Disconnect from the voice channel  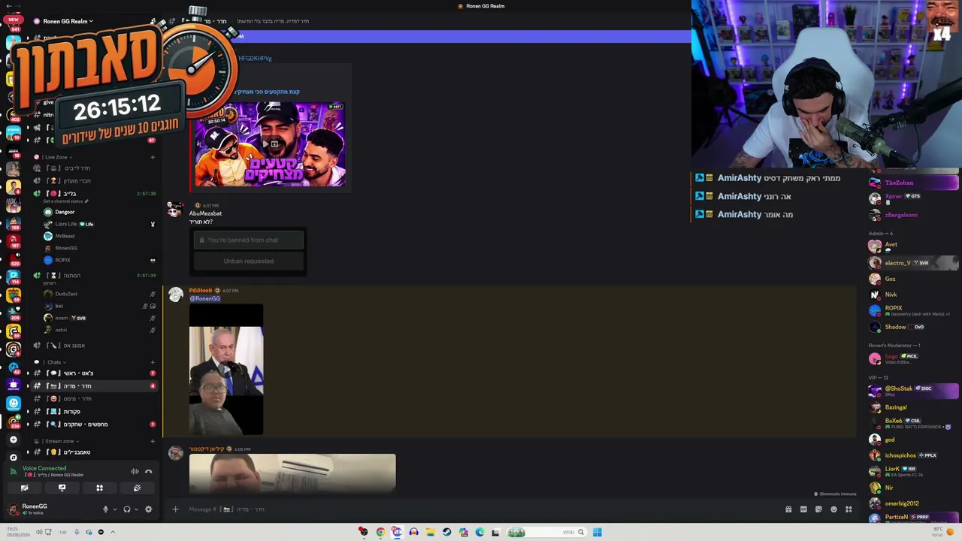(x=148, y=471)
